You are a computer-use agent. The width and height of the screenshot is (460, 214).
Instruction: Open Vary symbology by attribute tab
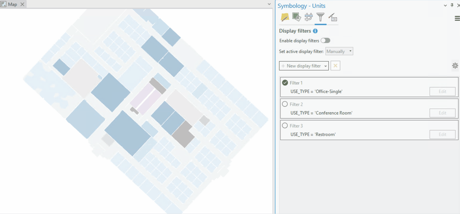[296, 17]
